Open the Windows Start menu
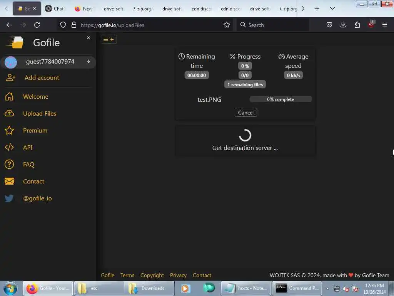The image size is (394, 296). [10, 288]
